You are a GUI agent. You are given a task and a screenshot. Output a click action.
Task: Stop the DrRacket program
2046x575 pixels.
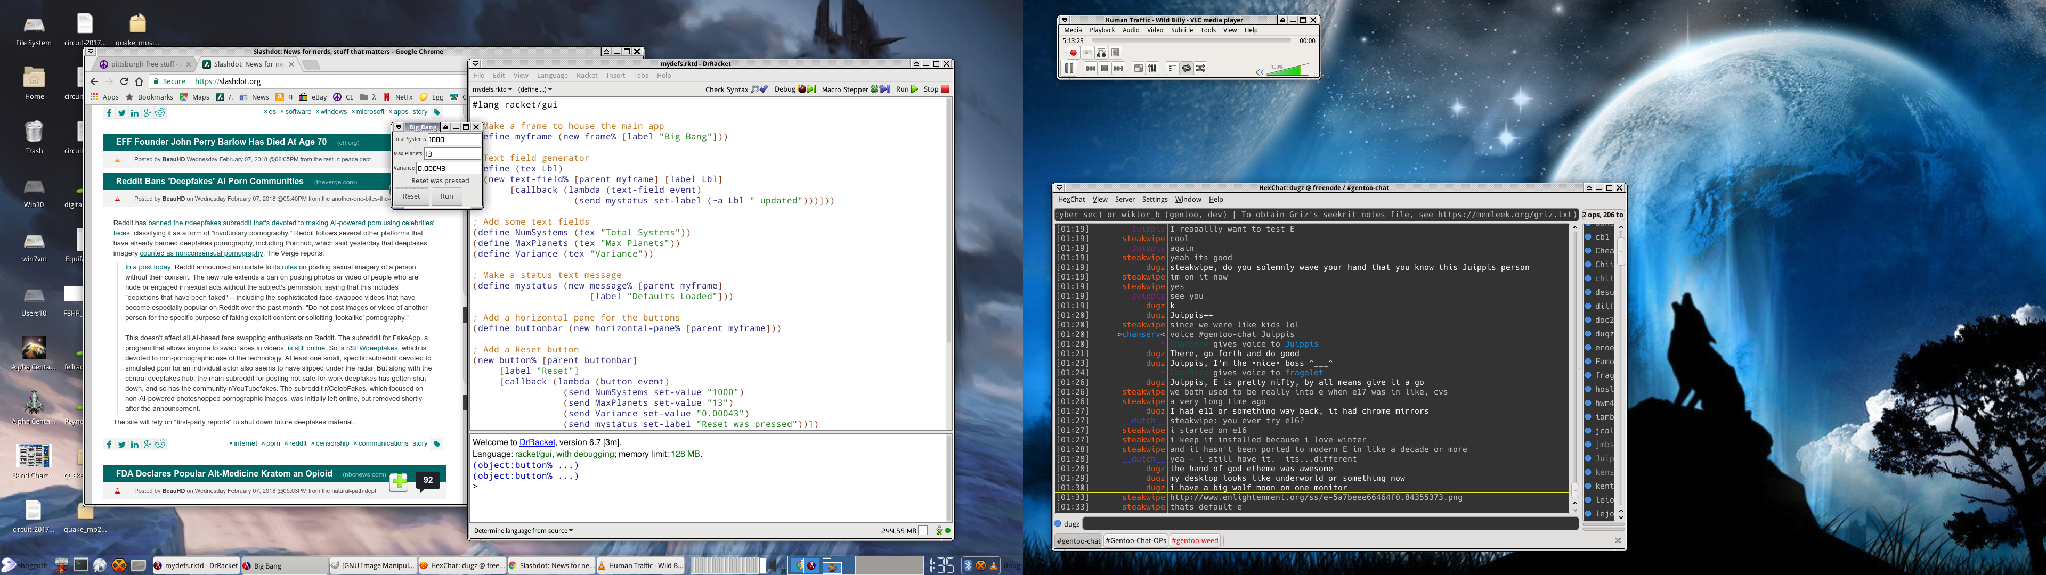(937, 89)
